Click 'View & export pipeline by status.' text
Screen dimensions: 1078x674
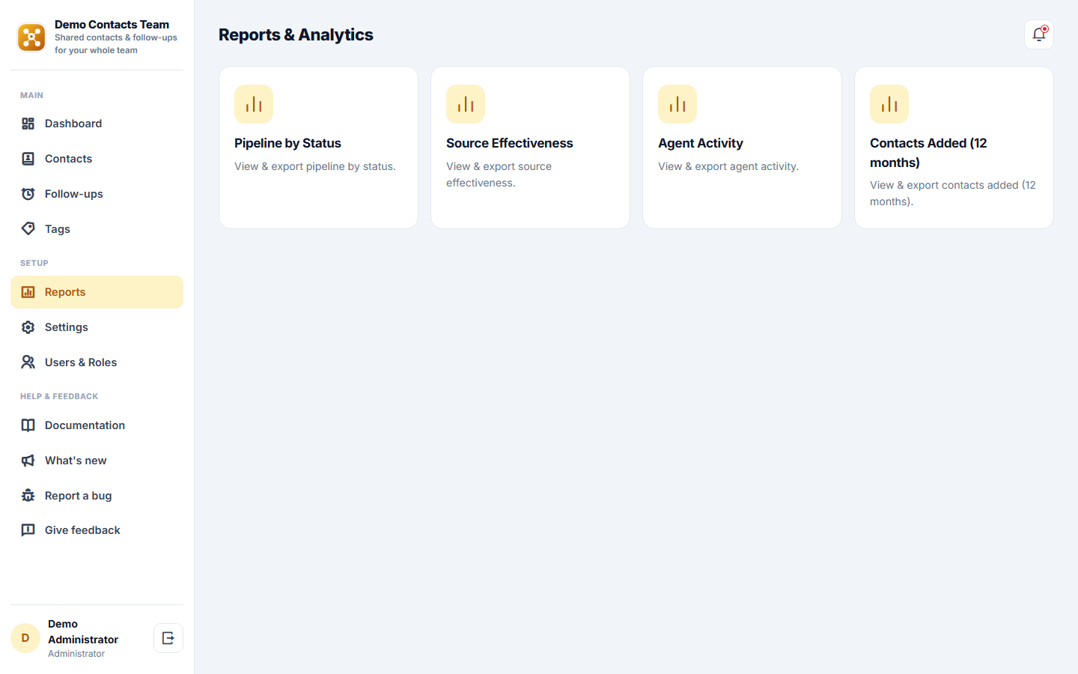click(315, 166)
